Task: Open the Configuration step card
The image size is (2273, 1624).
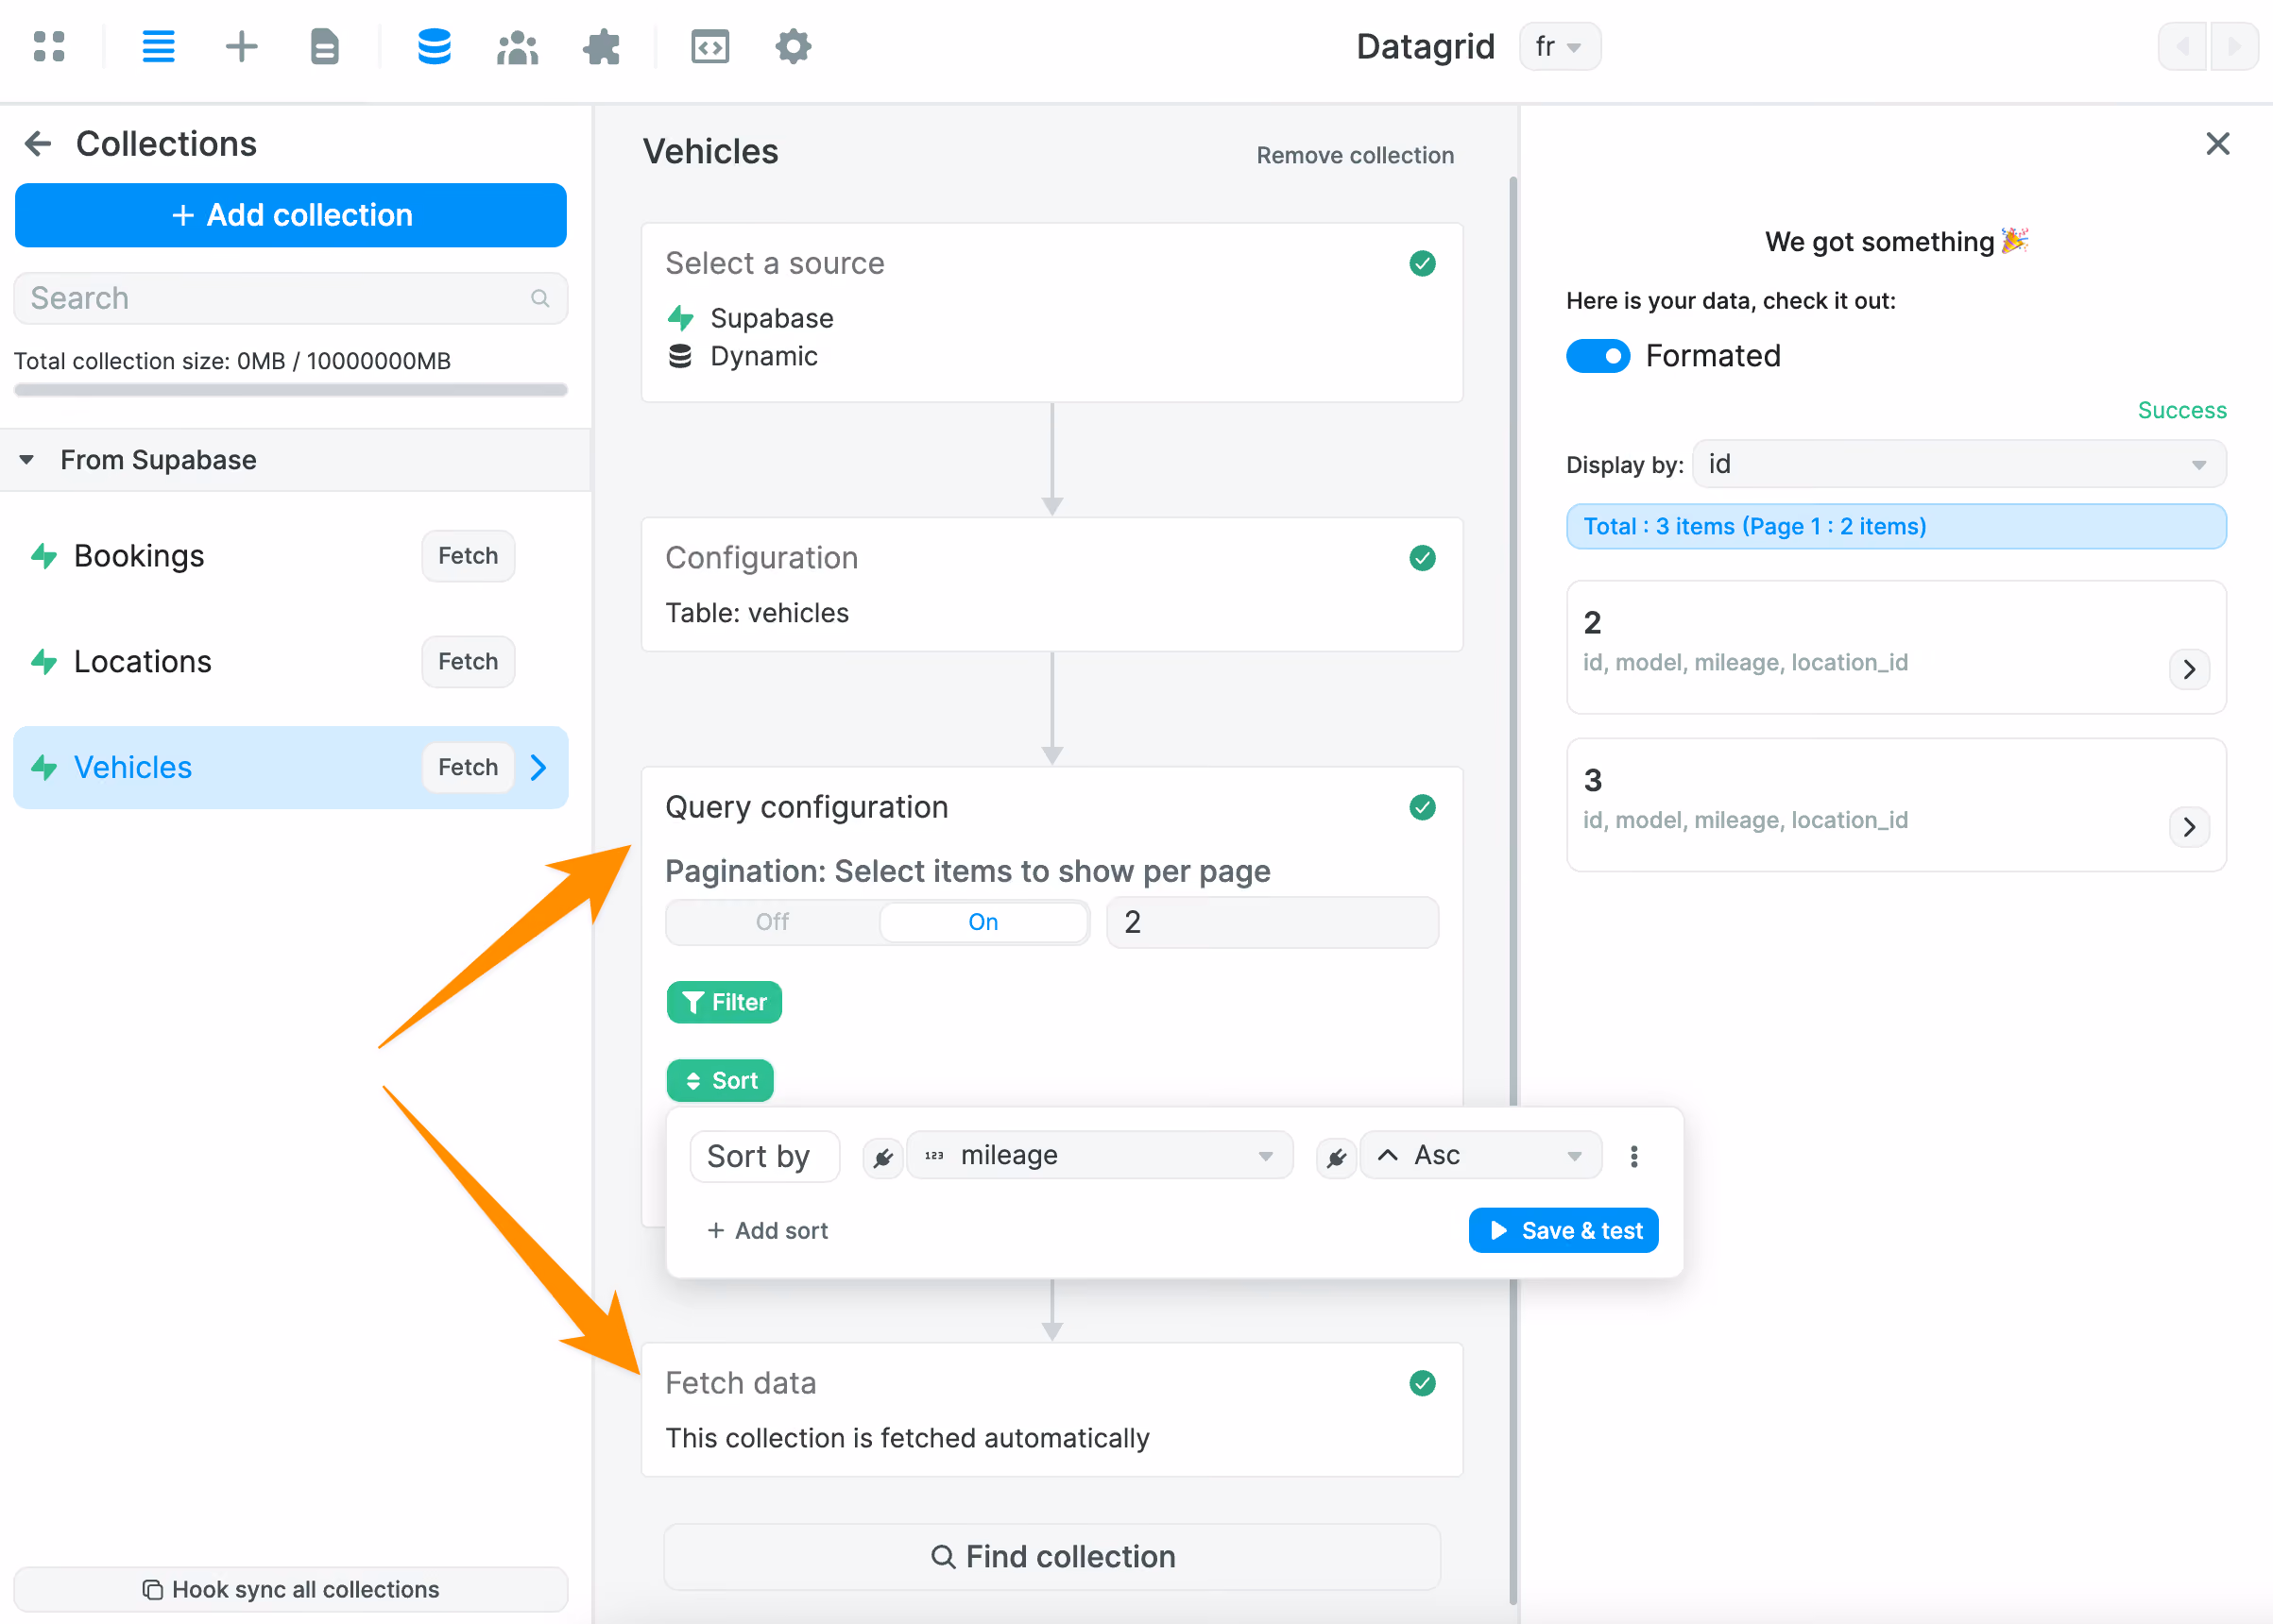Action: (x=1052, y=585)
